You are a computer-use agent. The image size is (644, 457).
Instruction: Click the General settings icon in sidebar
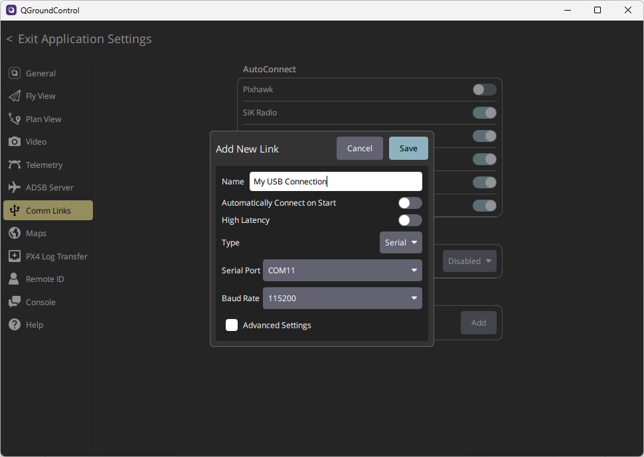[15, 73]
